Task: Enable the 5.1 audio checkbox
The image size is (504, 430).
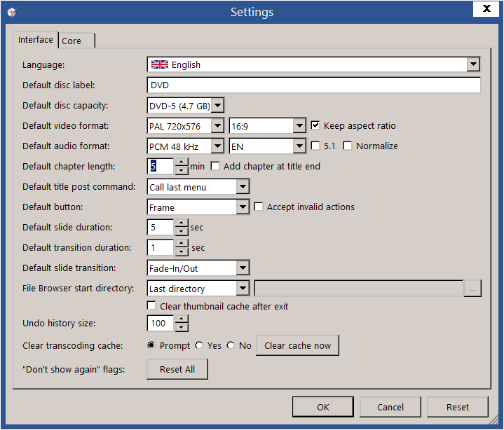Action: [x=315, y=146]
